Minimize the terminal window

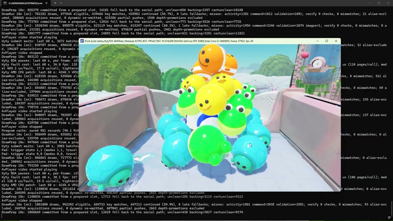coord(370,3)
